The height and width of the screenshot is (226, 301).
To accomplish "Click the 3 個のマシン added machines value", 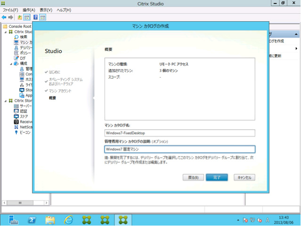I will click(169, 71).
